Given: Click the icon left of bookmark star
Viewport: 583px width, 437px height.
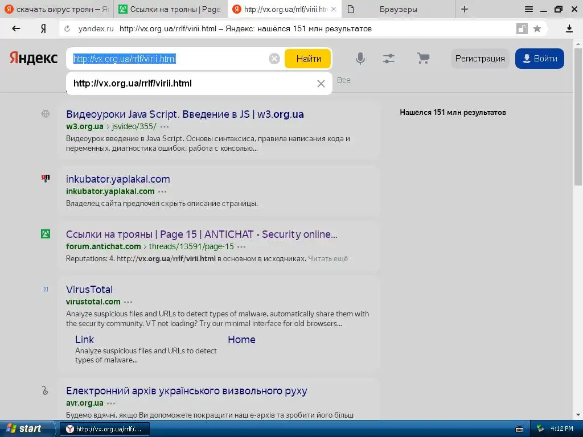Looking at the screenshot, I should 522,28.
